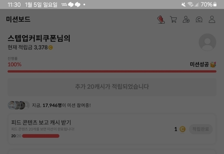The image size is (224, 154).
Task: Open the cash coin icon in header
Action: [x=199, y=20]
